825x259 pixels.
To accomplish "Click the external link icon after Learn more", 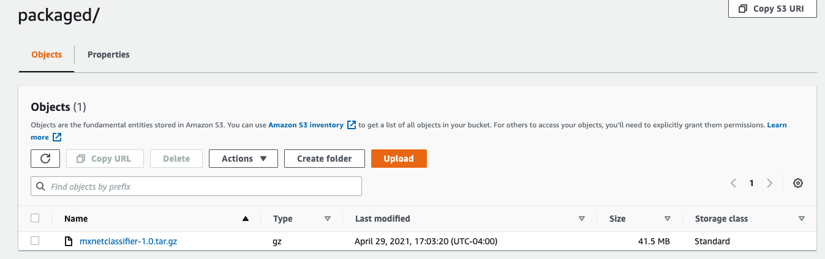I will point(57,137).
